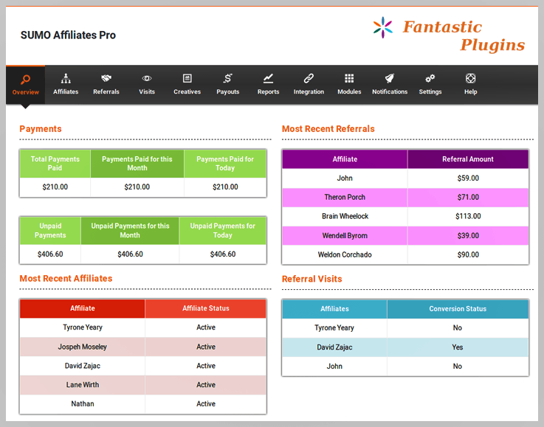Screen dimensions: 544x427
Task: Select Weldon Corchado referral row
Action: pyautogui.click(x=405, y=254)
